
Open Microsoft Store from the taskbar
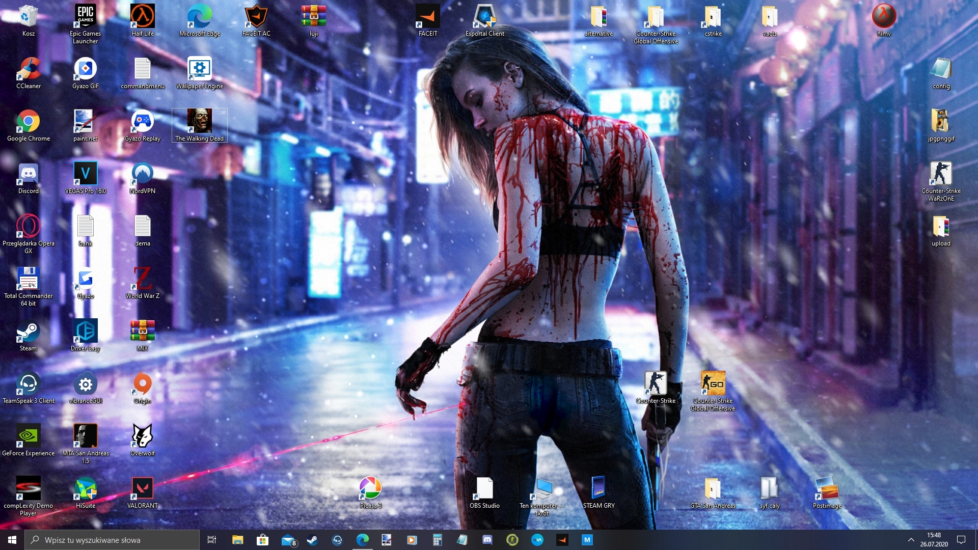pyautogui.click(x=262, y=540)
